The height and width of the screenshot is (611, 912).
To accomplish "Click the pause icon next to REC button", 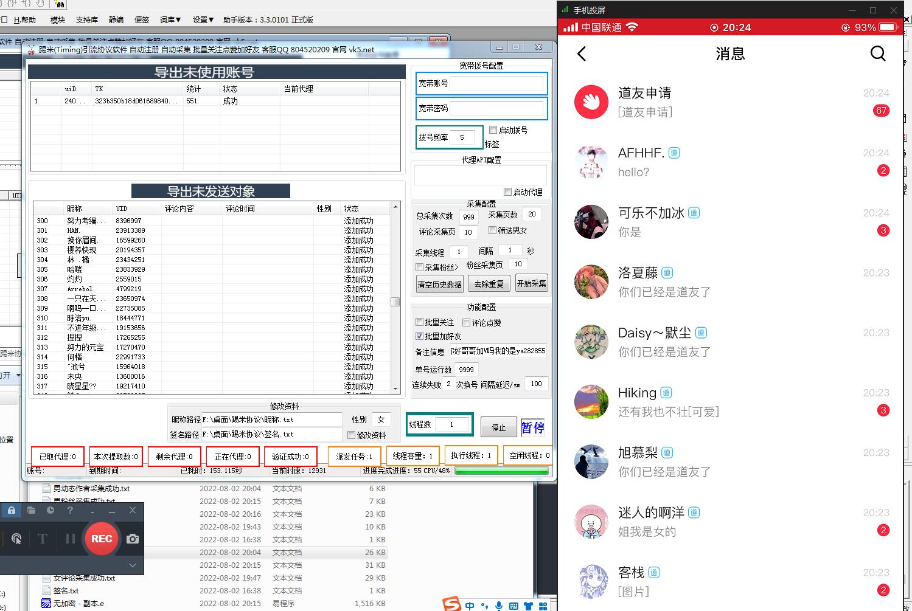I will point(70,539).
